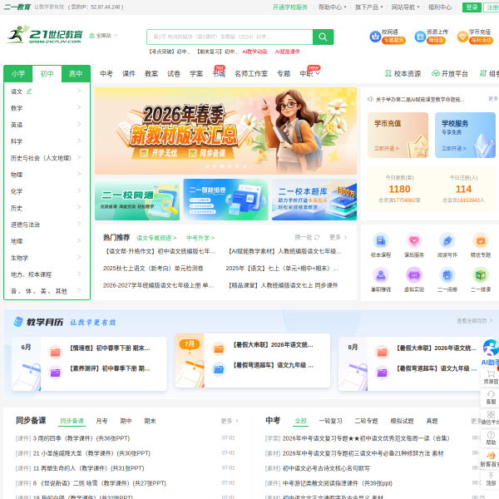Switch to the 高中 stage tab
Screen dimensions: 499x499
pyautogui.click(x=76, y=74)
